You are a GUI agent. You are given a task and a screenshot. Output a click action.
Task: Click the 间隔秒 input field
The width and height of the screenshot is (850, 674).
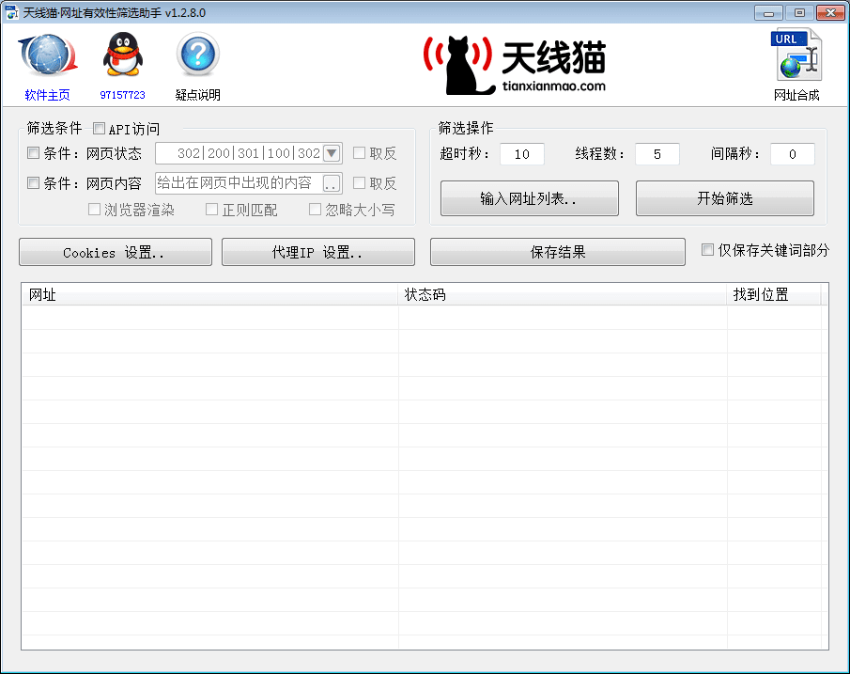[x=793, y=154]
